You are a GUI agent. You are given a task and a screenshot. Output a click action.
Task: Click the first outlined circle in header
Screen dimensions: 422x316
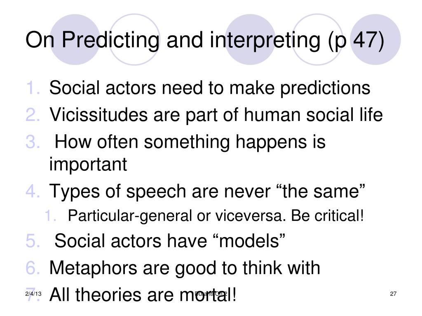click(134, 39)
